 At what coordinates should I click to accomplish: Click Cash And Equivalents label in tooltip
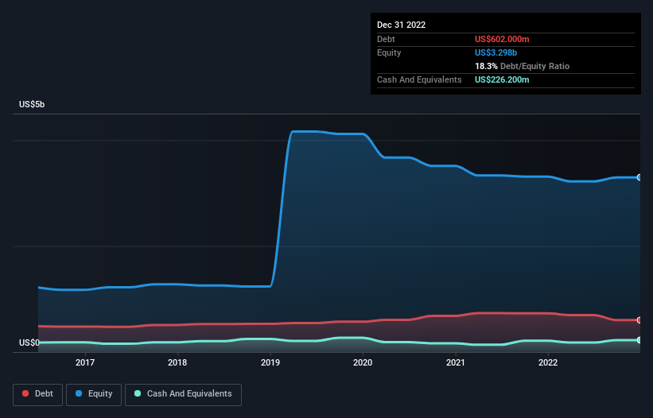(419, 79)
